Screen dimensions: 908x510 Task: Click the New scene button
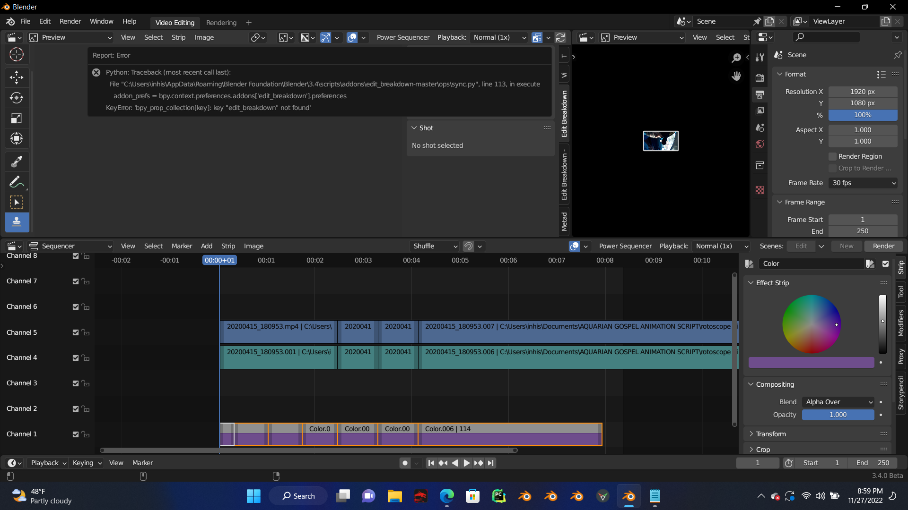[x=846, y=246]
